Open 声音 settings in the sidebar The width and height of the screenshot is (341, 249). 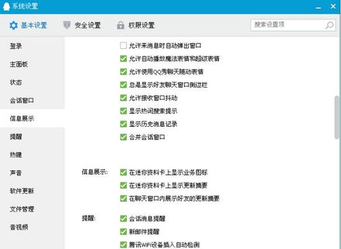[32, 173]
